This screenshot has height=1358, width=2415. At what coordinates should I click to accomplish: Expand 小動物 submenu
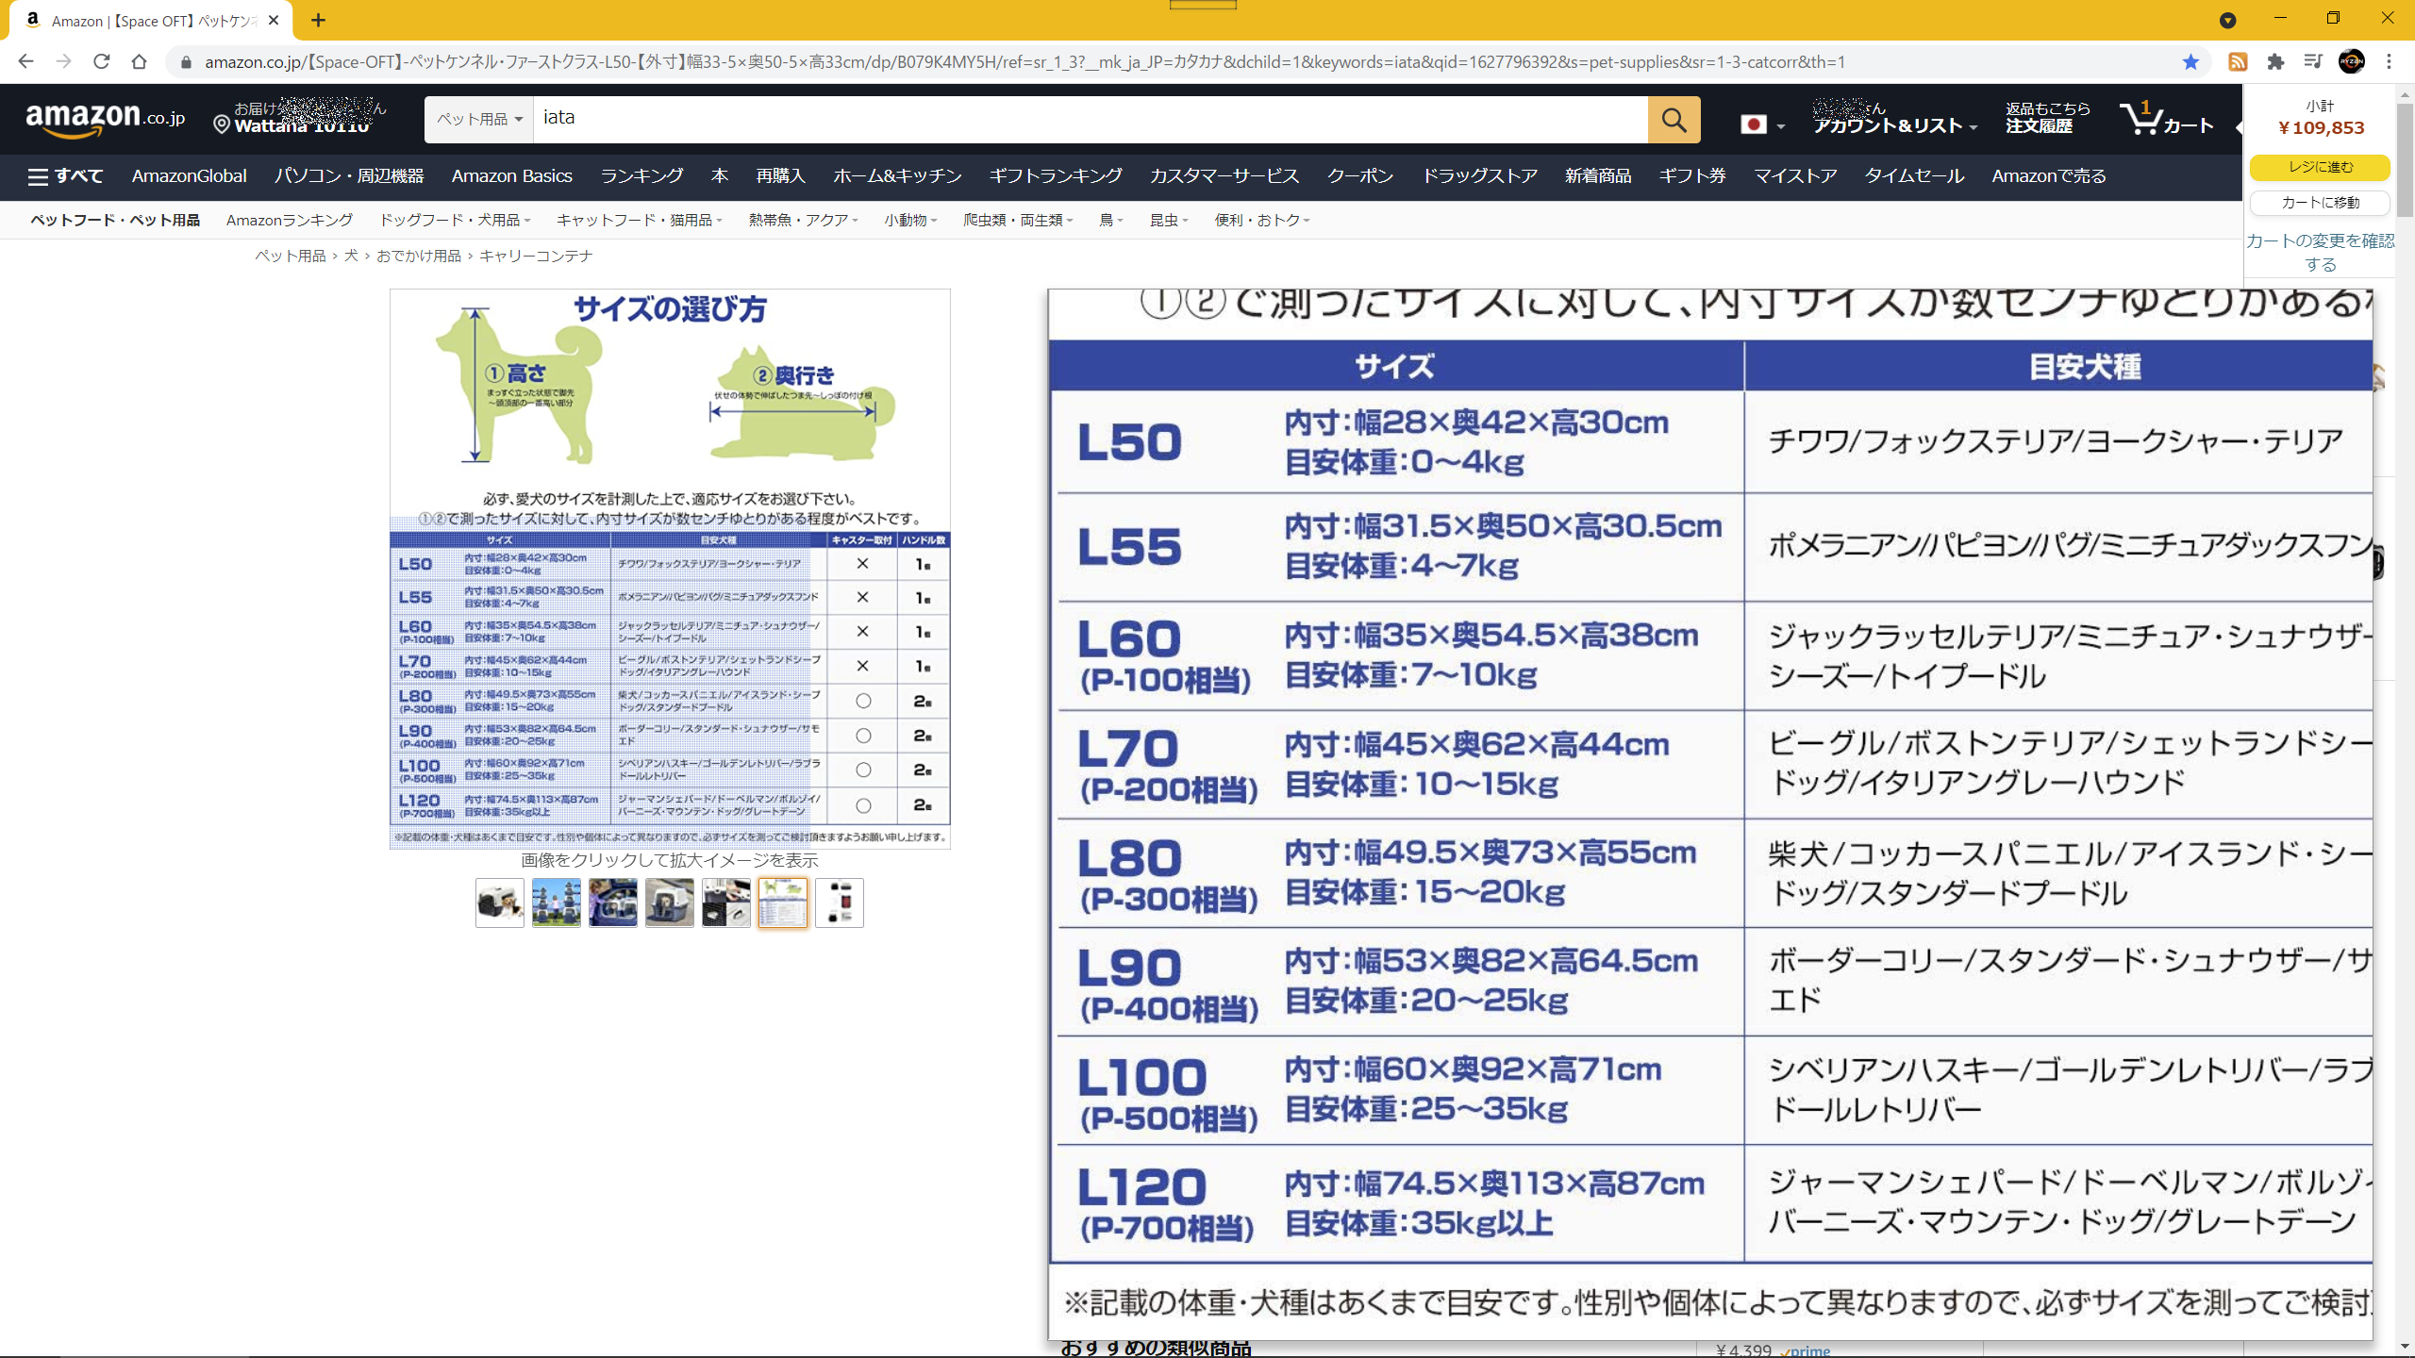(x=910, y=220)
